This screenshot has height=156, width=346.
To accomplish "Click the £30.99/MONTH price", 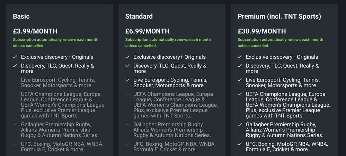I will 262,31.
